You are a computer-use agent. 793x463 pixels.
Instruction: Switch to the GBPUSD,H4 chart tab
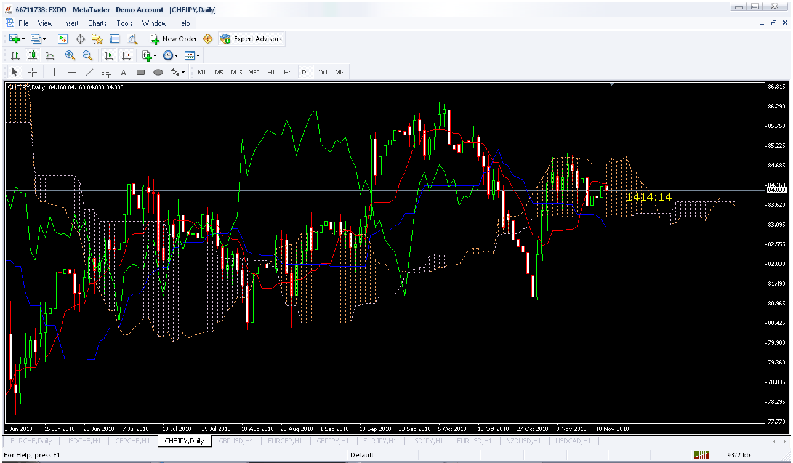(237, 441)
